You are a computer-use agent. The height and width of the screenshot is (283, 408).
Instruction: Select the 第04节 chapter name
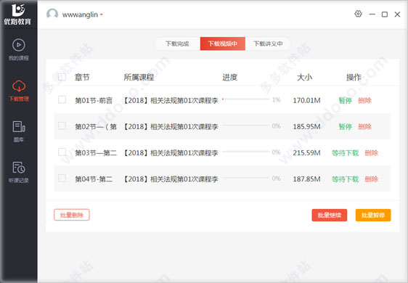point(94,179)
